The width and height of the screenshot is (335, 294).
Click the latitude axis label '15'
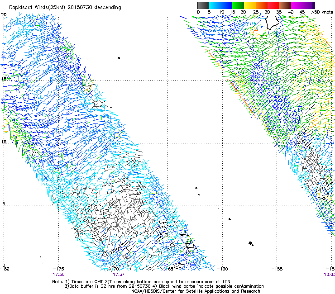click(4, 79)
